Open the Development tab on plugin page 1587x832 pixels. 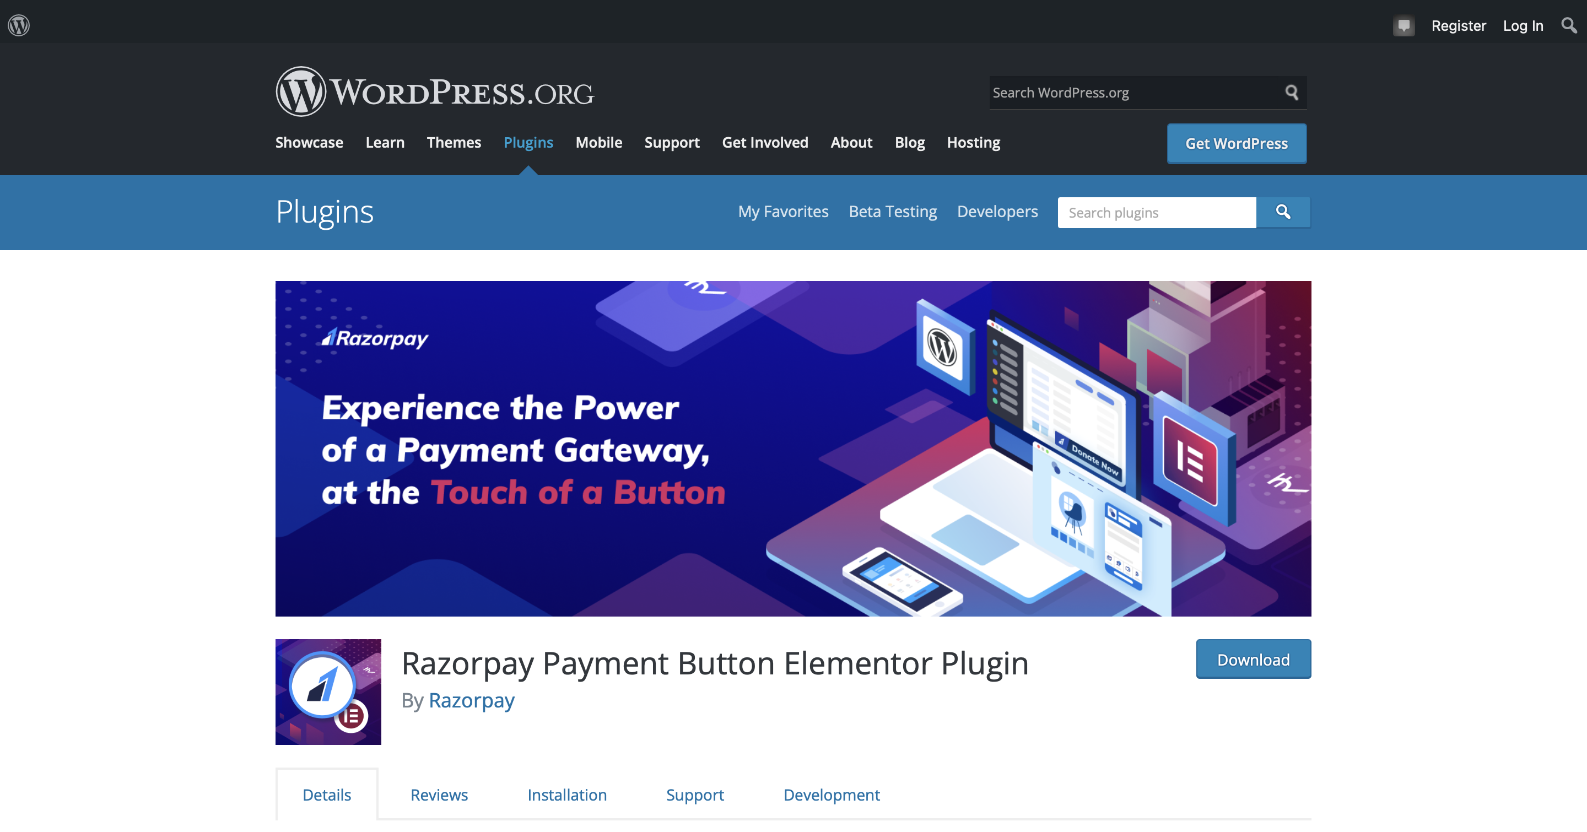832,794
